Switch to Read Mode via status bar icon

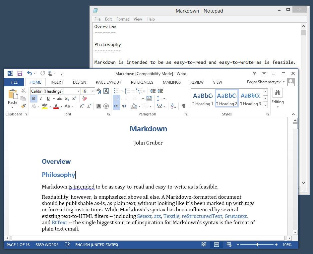(204, 245)
